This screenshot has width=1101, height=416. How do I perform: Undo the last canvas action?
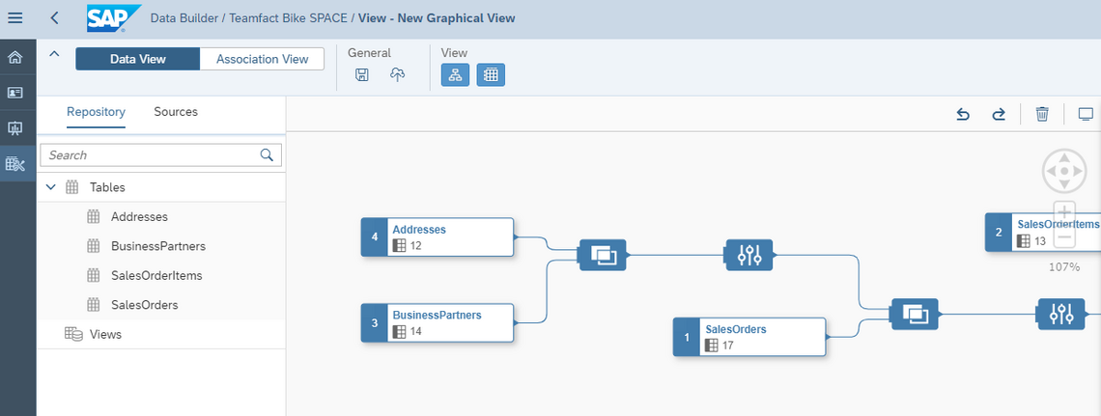click(x=964, y=114)
